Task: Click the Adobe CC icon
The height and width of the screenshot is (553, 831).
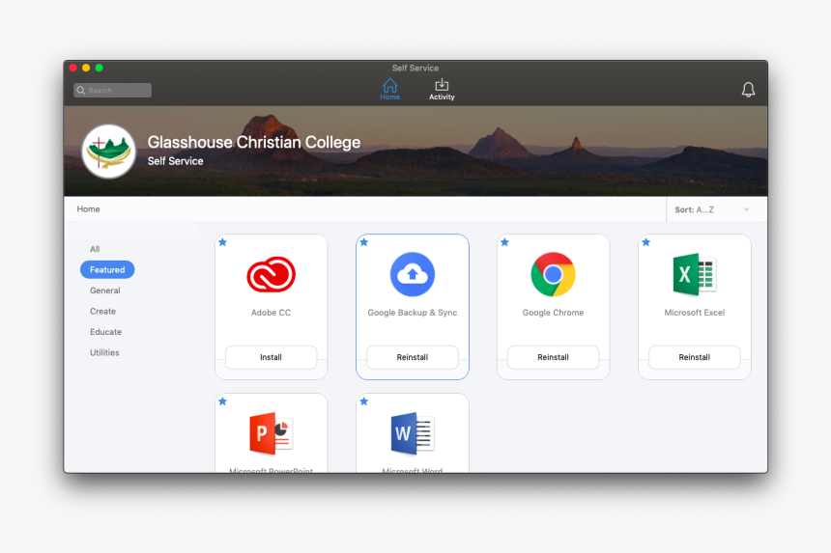Action: tap(271, 274)
